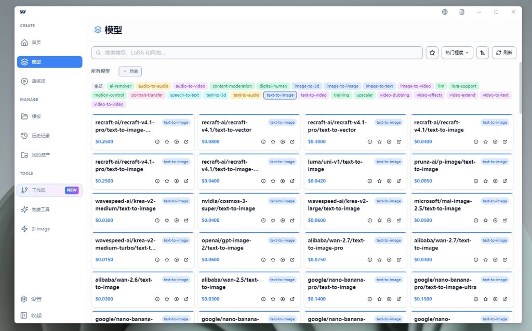Select the 全部 category tag
The height and width of the screenshot is (331, 532).
pyautogui.click(x=98, y=86)
